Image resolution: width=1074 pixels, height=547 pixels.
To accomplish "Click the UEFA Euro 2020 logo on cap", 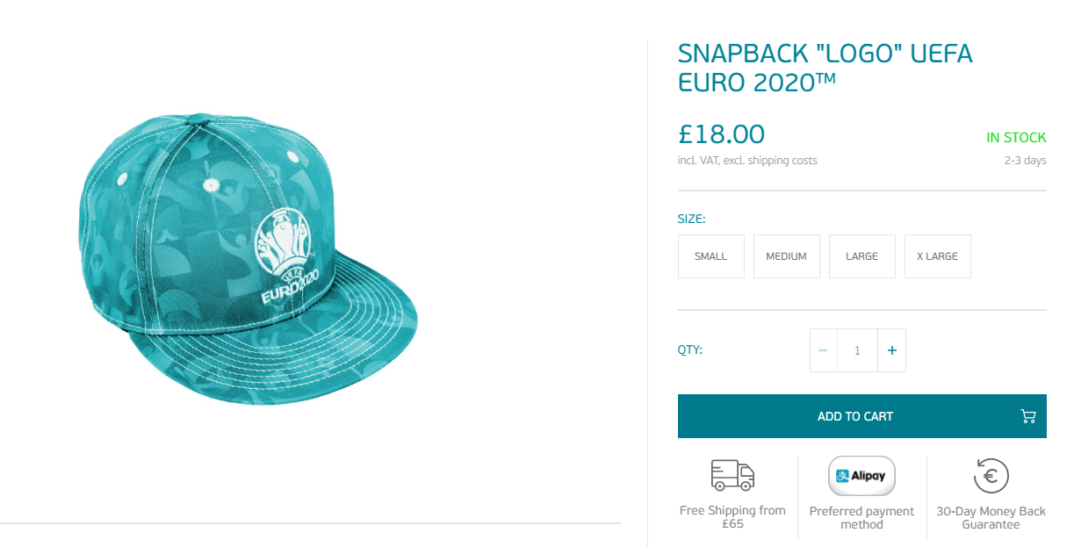I will [x=285, y=256].
